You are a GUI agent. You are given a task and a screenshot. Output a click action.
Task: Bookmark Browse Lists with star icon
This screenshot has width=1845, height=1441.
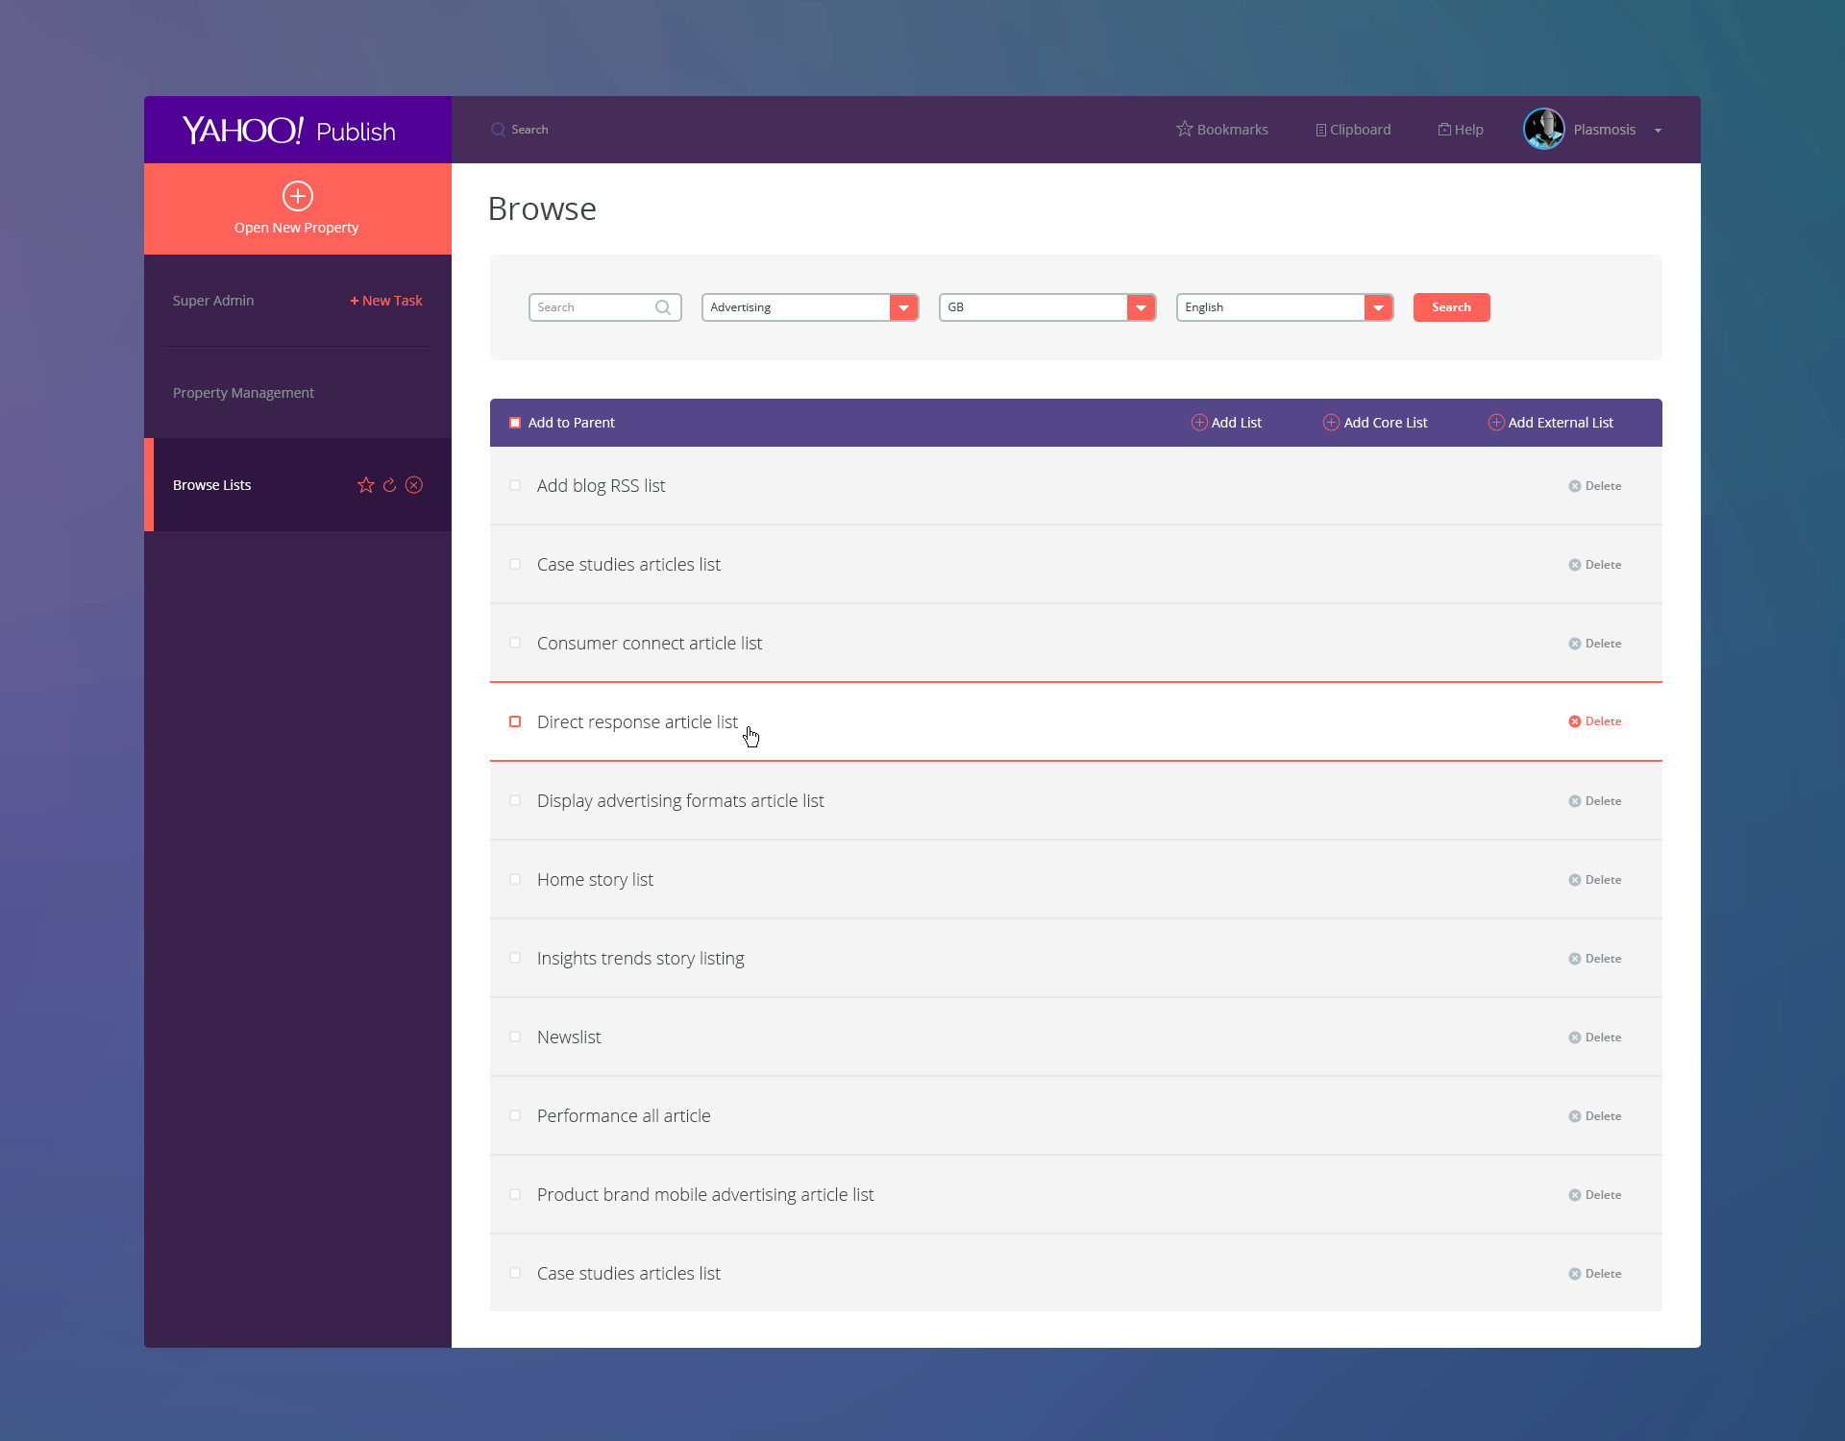(x=365, y=485)
